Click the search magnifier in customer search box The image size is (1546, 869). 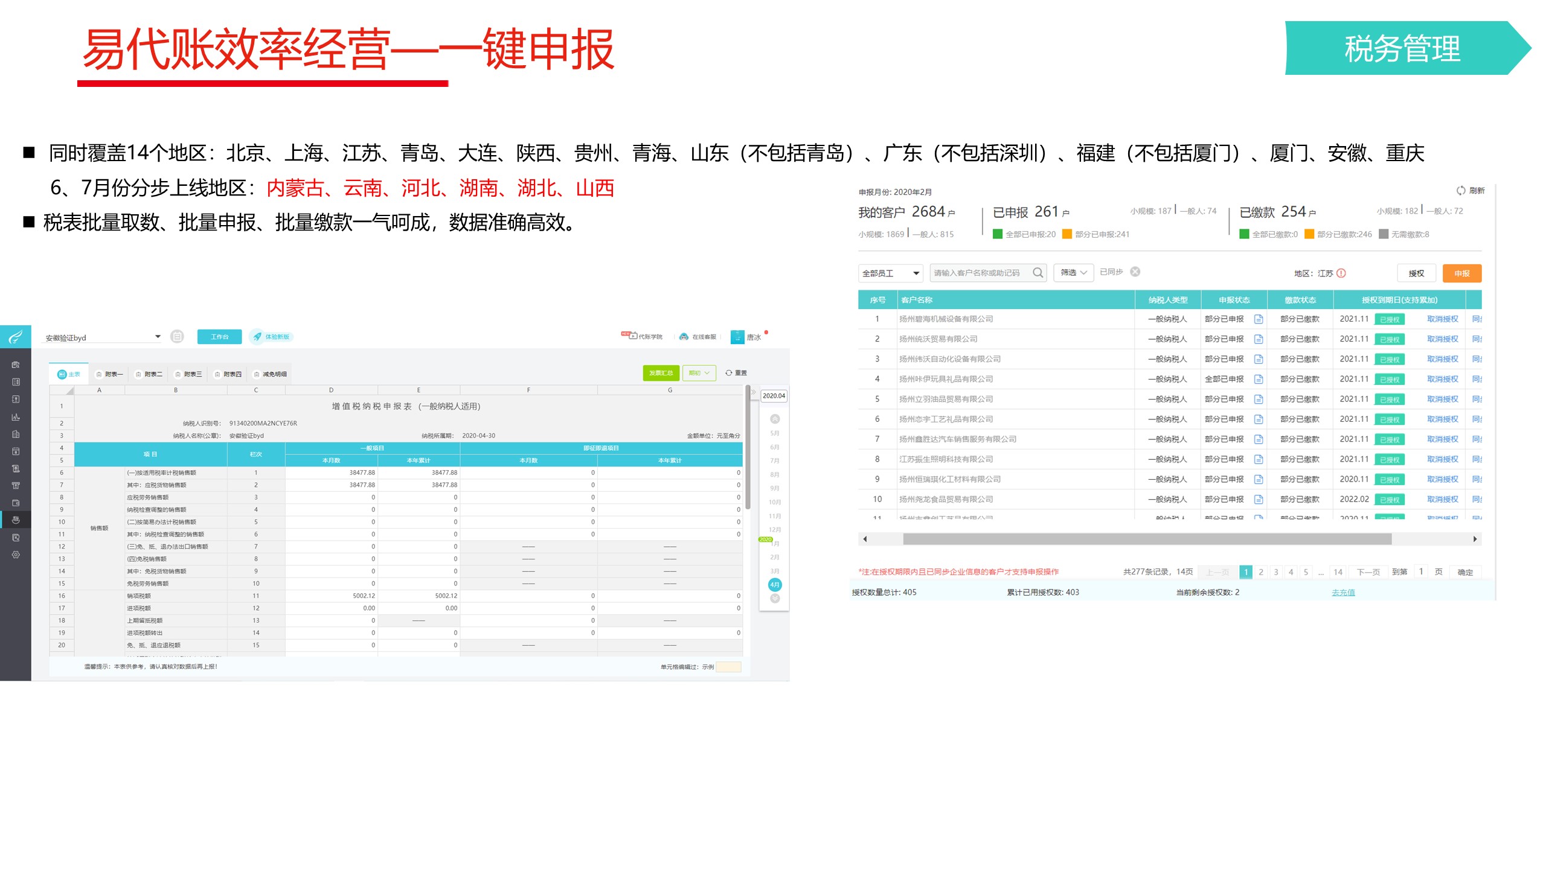point(1038,273)
